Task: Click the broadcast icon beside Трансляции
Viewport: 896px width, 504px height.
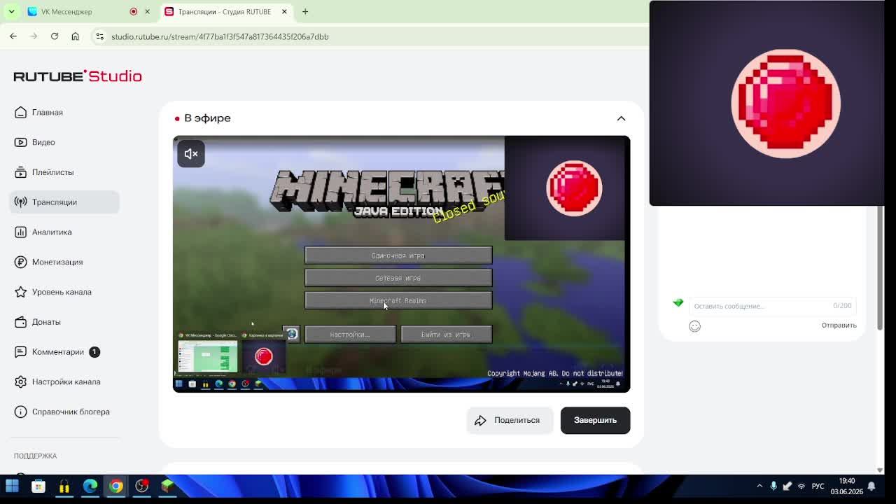Action: point(20,202)
